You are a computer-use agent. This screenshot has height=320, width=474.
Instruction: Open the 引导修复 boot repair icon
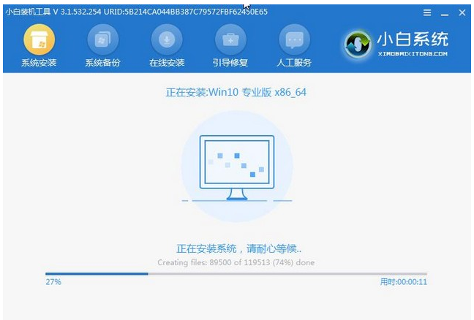pos(230,40)
